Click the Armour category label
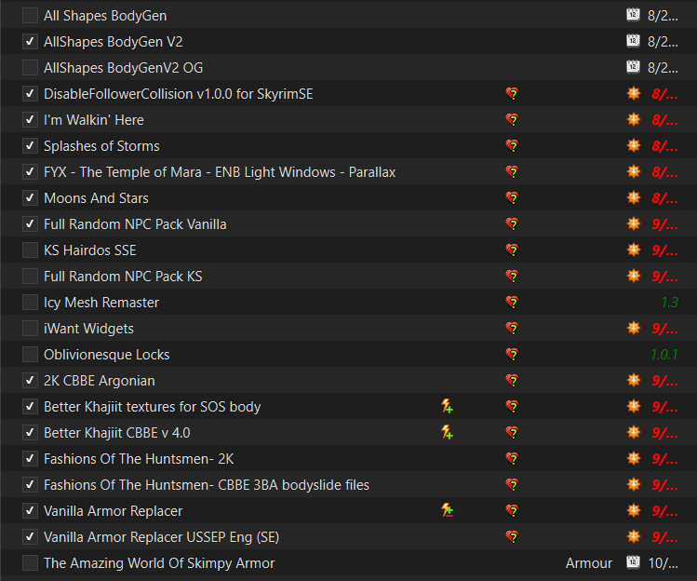The height and width of the screenshot is (581, 697). point(588,563)
